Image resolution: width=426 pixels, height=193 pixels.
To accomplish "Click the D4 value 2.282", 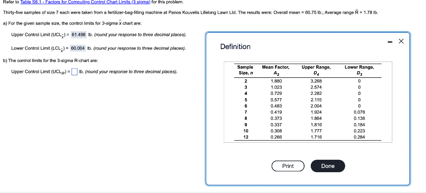I will click(x=316, y=94).
